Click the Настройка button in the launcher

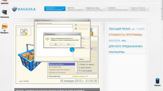[x=85, y=48]
